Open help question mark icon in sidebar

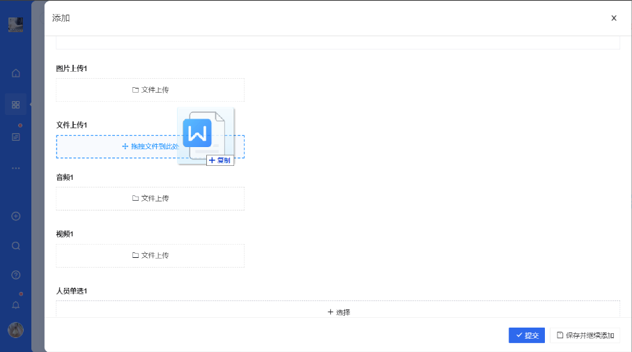[x=15, y=275]
